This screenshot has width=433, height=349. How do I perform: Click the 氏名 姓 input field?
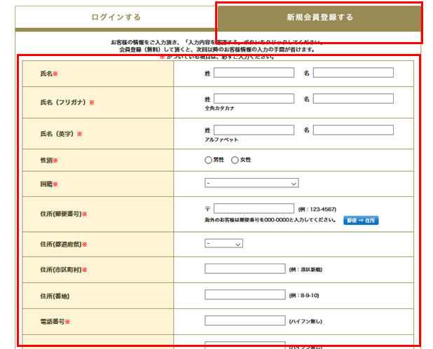254,73
